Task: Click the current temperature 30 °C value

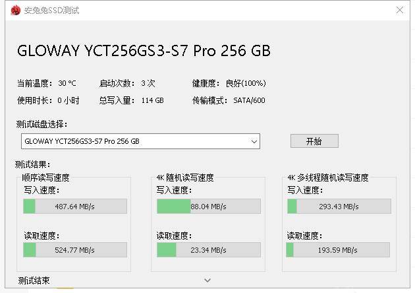Action: tap(67, 83)
